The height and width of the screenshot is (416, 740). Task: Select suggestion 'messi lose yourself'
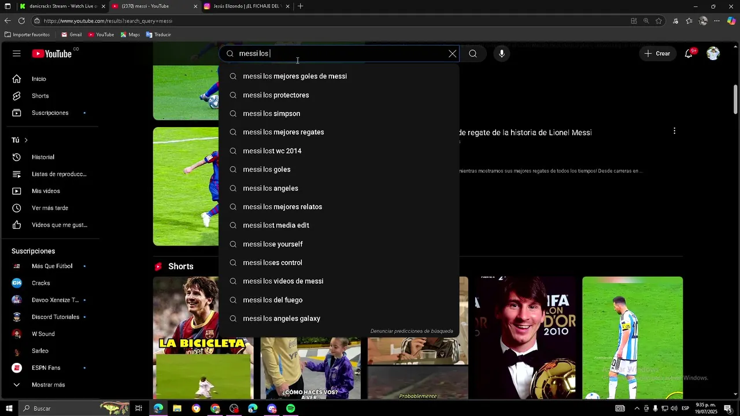click(x=339, y=244)
